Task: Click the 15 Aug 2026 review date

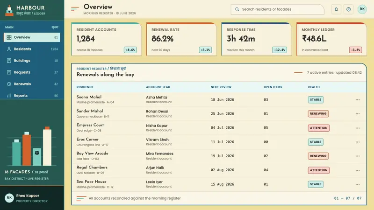Action: point(223,184)
